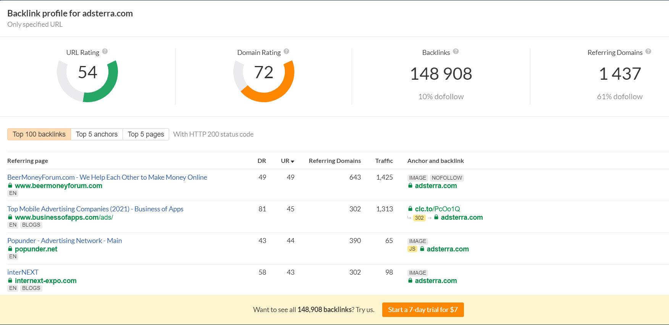Viewport: 669px width, 325px height.
Task: Click the With HTTP 200 status code text
Action: [x=213, y=134]
